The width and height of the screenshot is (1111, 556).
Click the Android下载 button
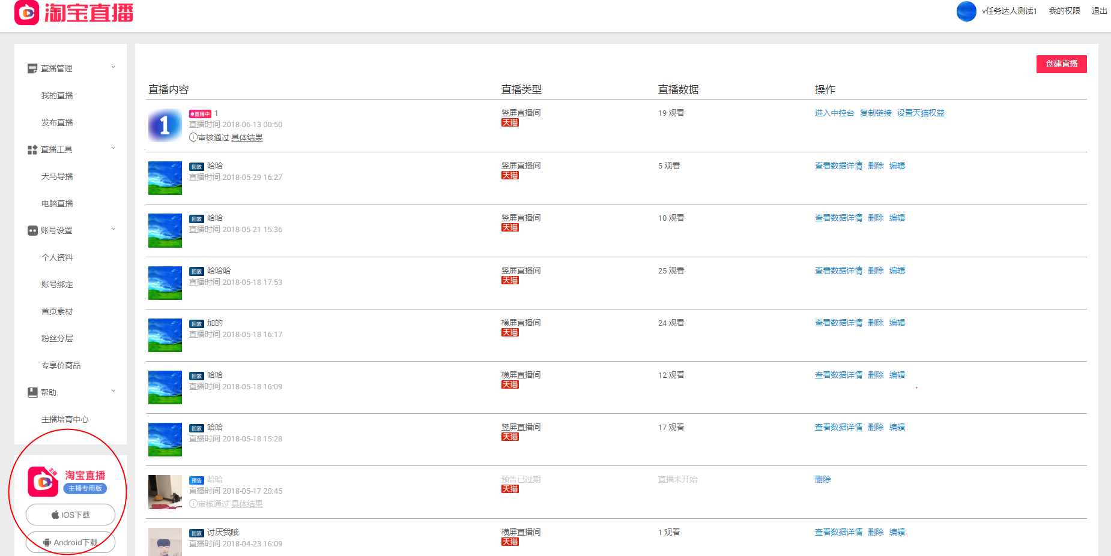click(x=70, y=542)
